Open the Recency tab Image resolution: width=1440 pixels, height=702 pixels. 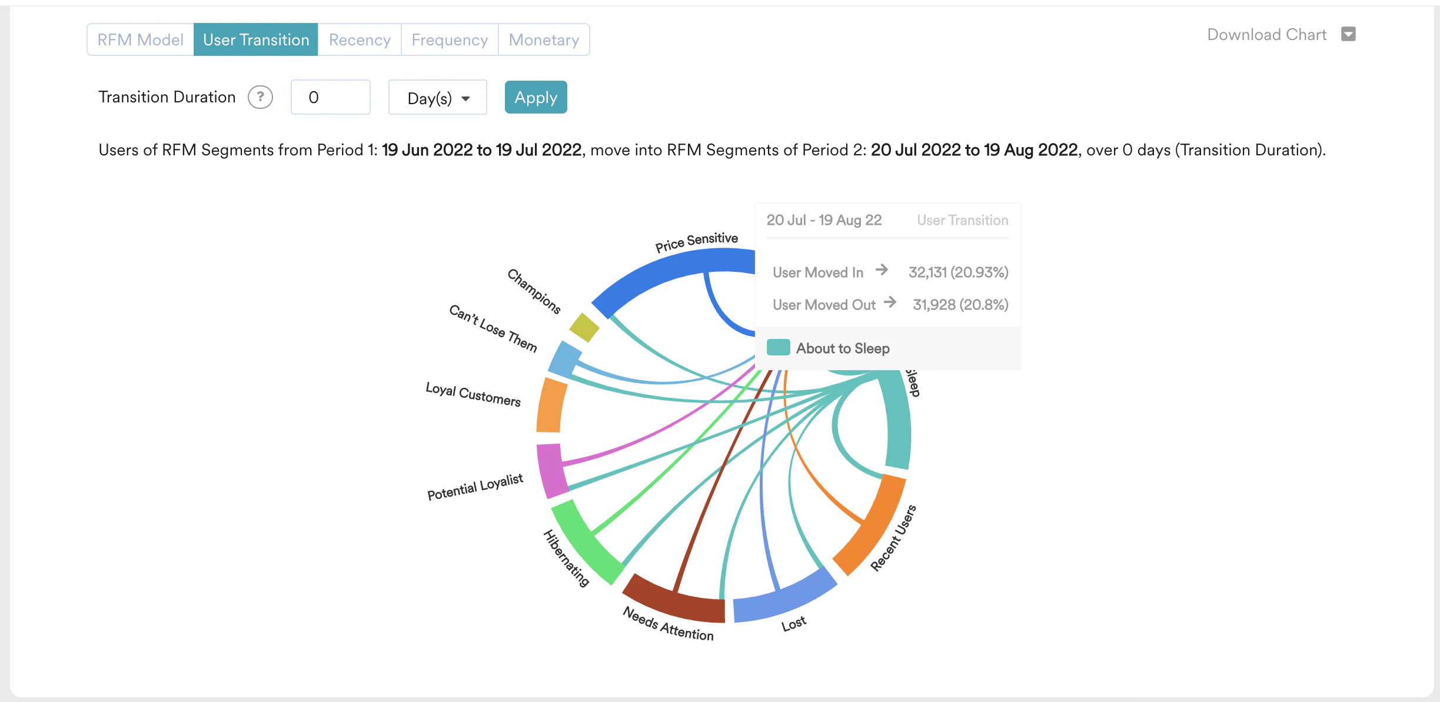(x=359, y=39)
